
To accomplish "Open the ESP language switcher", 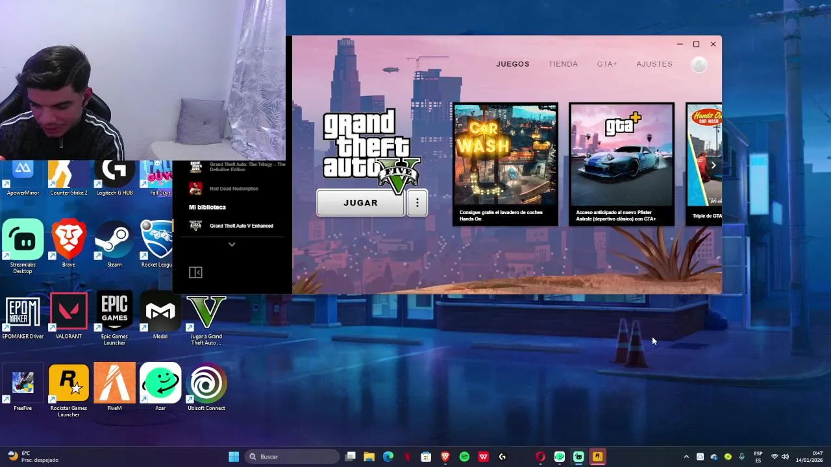I will tap(758, 457).
